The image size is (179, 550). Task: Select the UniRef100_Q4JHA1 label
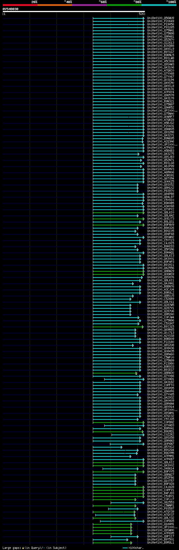161,283
